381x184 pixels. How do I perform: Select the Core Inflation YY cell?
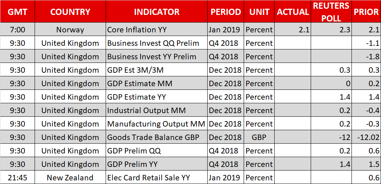point(157,30)
